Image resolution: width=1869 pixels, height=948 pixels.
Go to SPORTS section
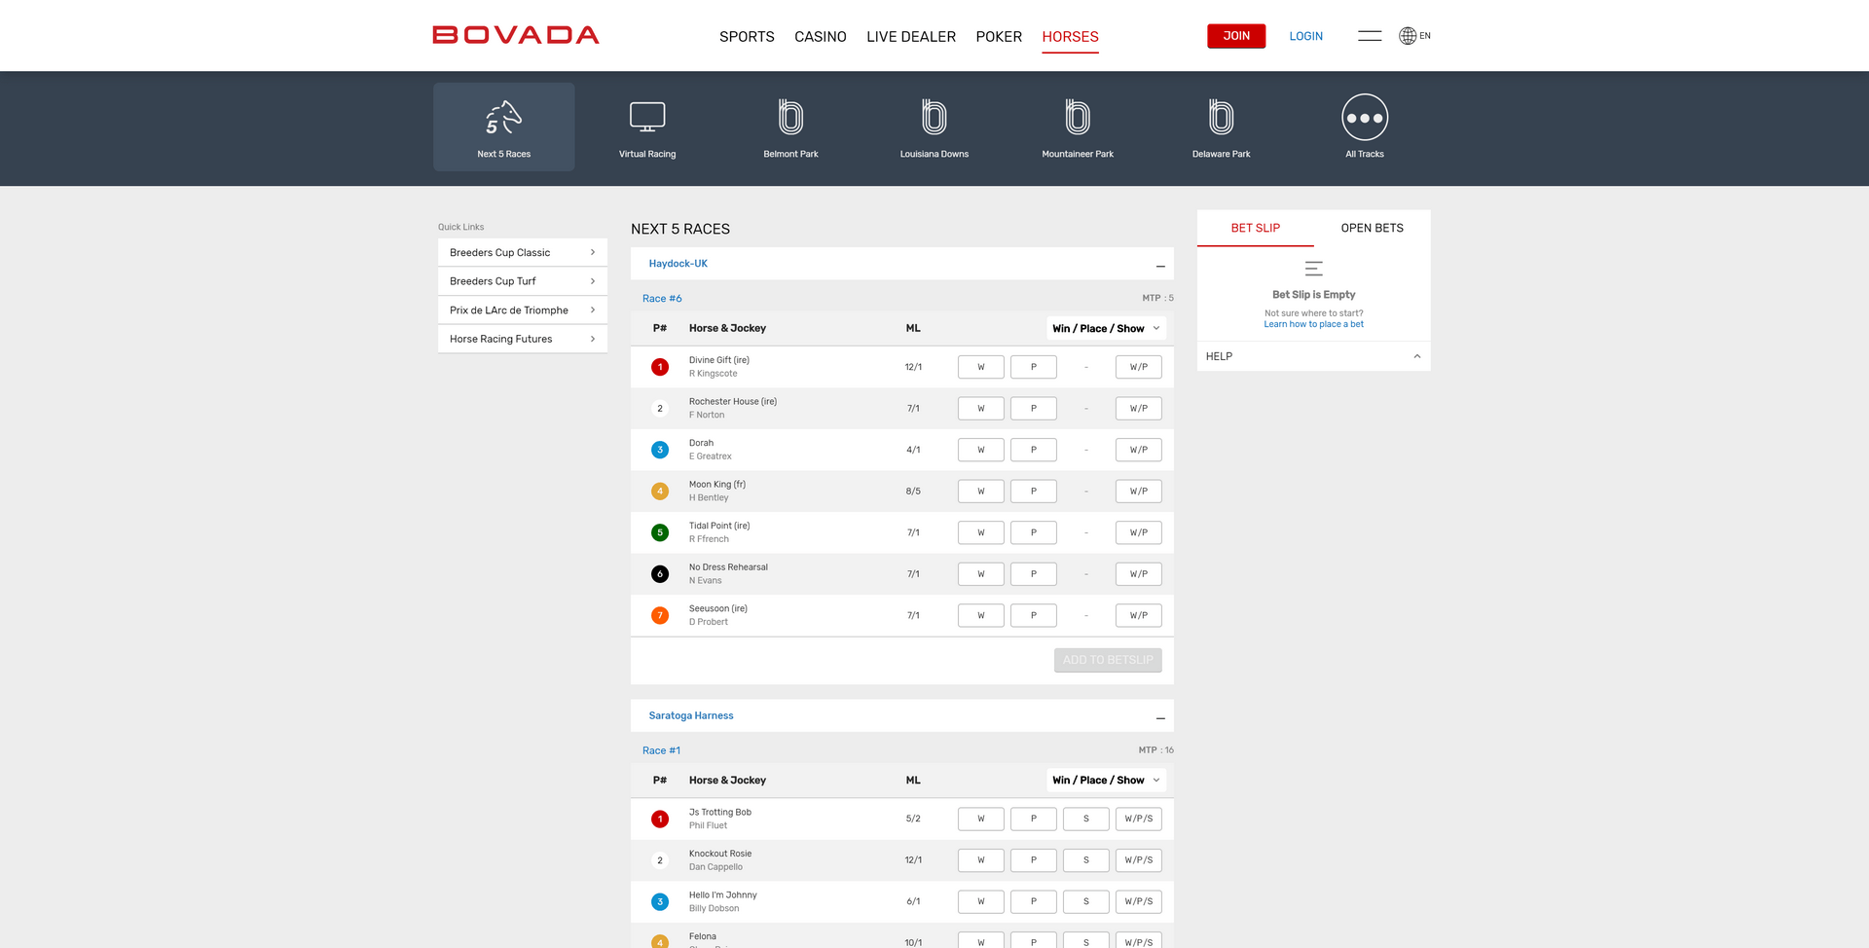[747, 37]
